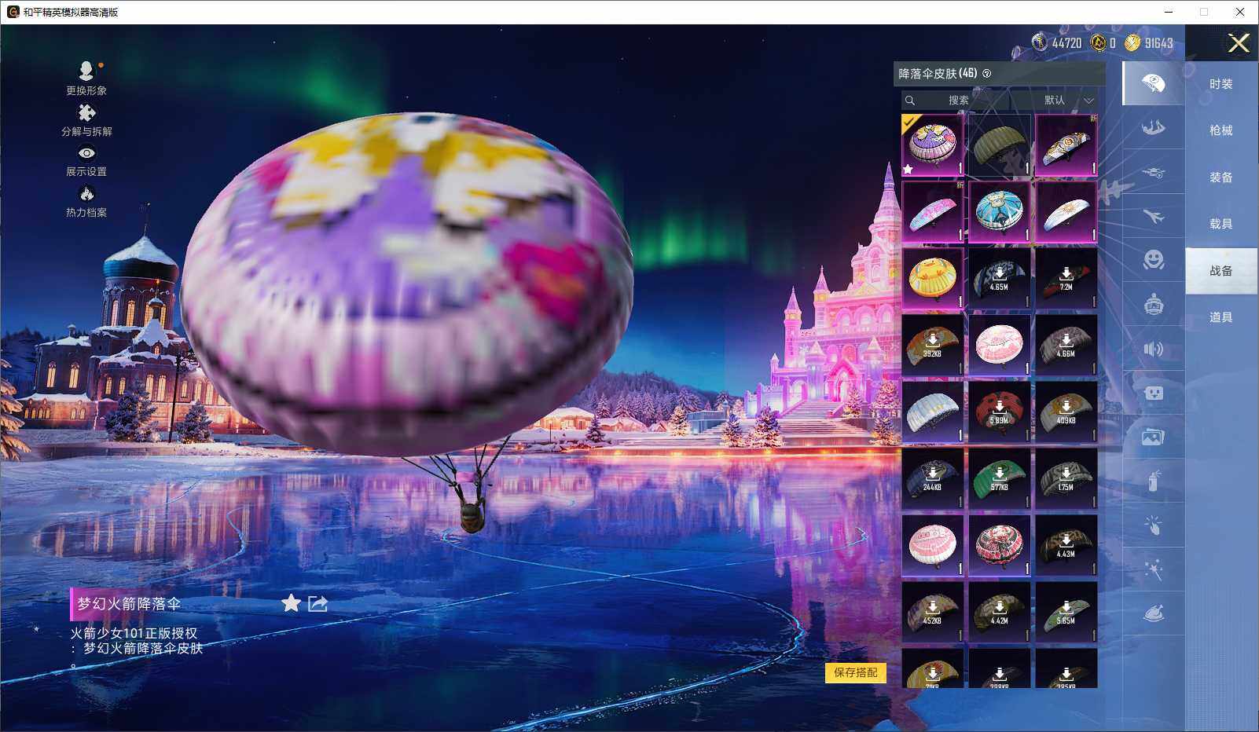Close the inventory with the X icon
Viewport: 1259px width, 732px height.
point(1239,43)
